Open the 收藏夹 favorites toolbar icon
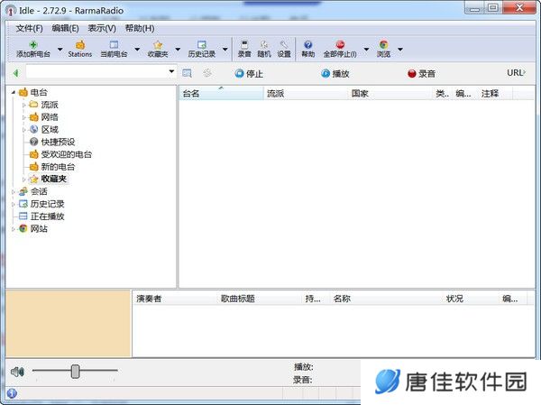Image resolution: width=541 pixels, height=405 pixels. pos(158,44)
